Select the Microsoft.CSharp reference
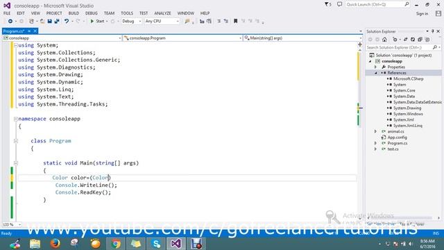This screenshot has height=250, width=444. pos(409,78)
